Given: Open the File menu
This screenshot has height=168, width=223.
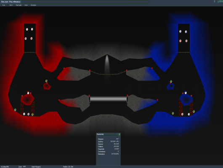Looking at the screenshot, I should coord(4,5).
